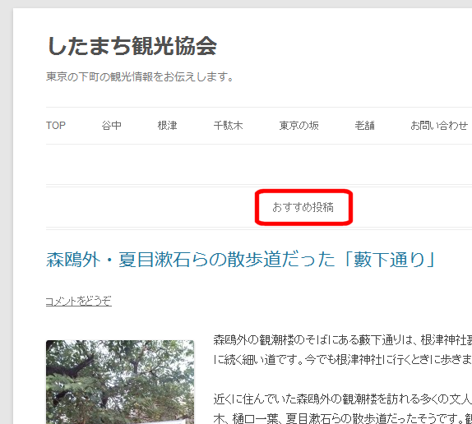Click the したまち観光協会 site title
Viewport: 472px width, 424px height.
pos(132,46)
